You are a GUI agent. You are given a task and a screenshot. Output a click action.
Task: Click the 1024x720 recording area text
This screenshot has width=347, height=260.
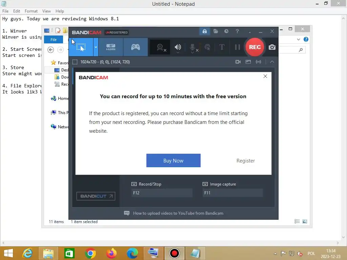[x=105, y=62]
